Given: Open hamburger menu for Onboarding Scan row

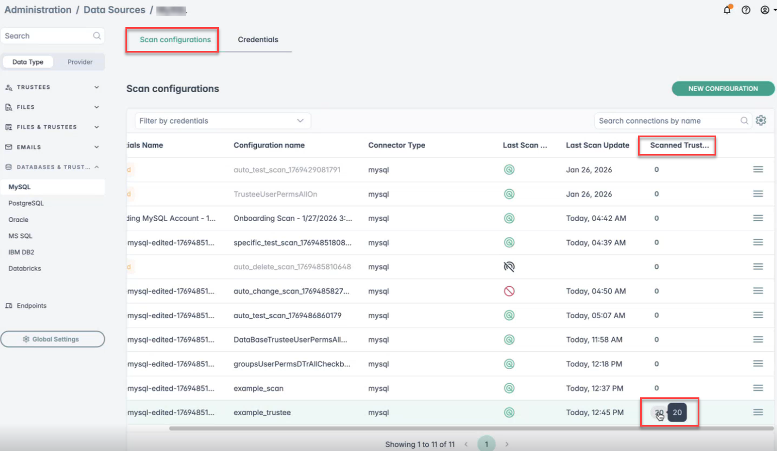Looking at the screenshot, I should pyautogui.click(x=758, y=218).
